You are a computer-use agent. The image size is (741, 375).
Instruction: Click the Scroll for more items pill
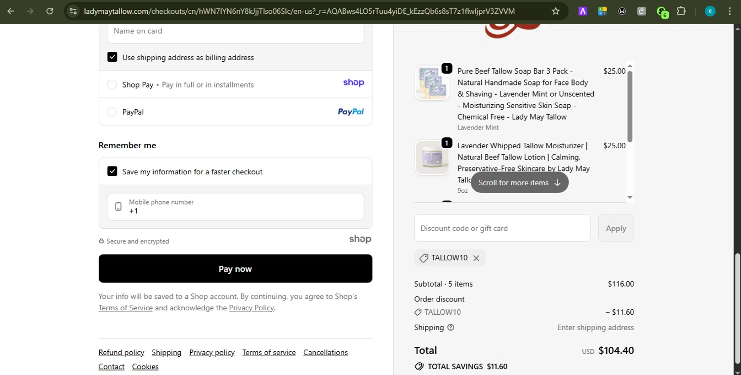(x=520, y=182)
